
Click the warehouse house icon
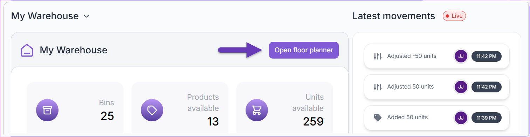coord(27,50)
